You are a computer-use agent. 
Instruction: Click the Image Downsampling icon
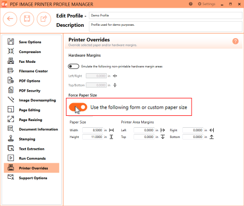click(11, 100)
